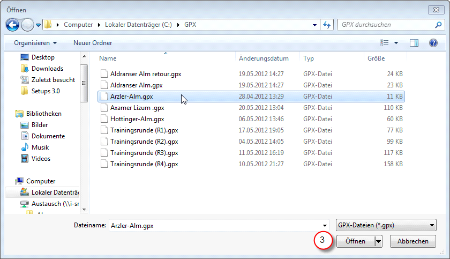Expand the Dateiname history dropdown
This screenshot has width=450, height=259.
coord(325,226)
